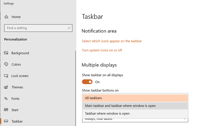The image size is (208, 126).
Task: Pick Taskbar where window is open option
Action: tap(135, 114)
